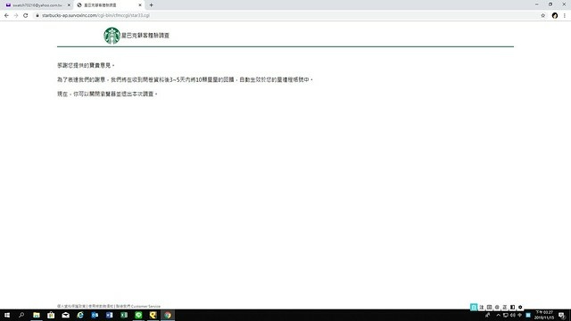Open the Customer Service footer link
This screenshot has height=321, width=571.
point(138,307)
